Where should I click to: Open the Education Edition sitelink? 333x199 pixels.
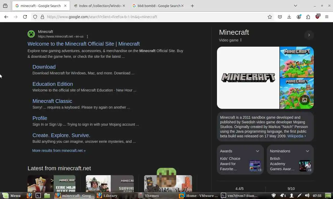tap(53, 84)
